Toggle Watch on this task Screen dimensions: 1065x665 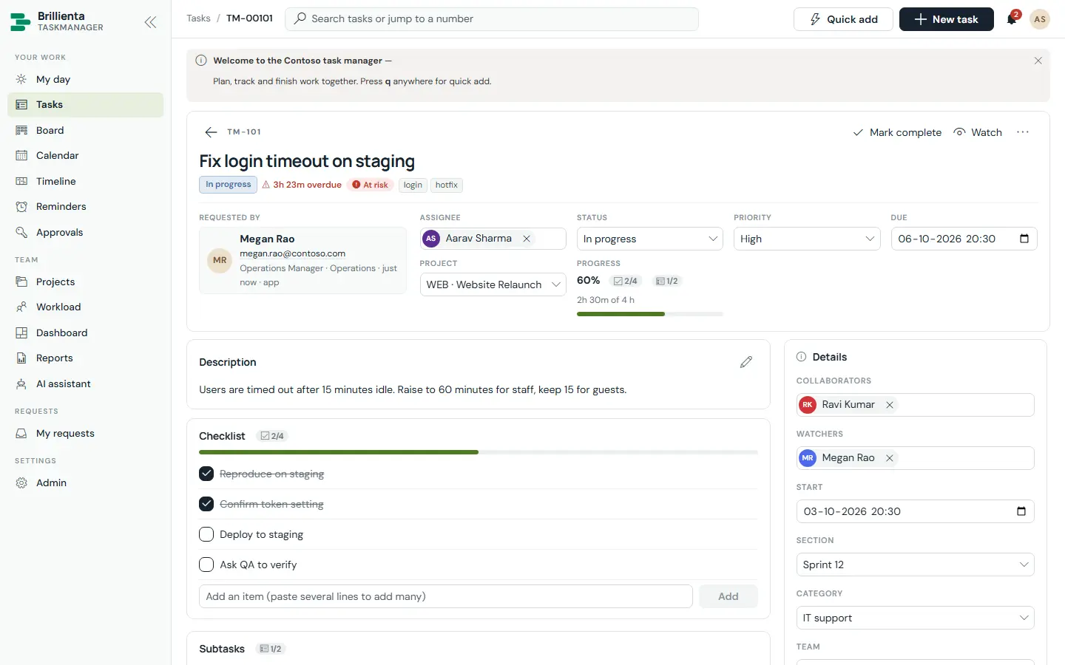click(x=978, y=132)
